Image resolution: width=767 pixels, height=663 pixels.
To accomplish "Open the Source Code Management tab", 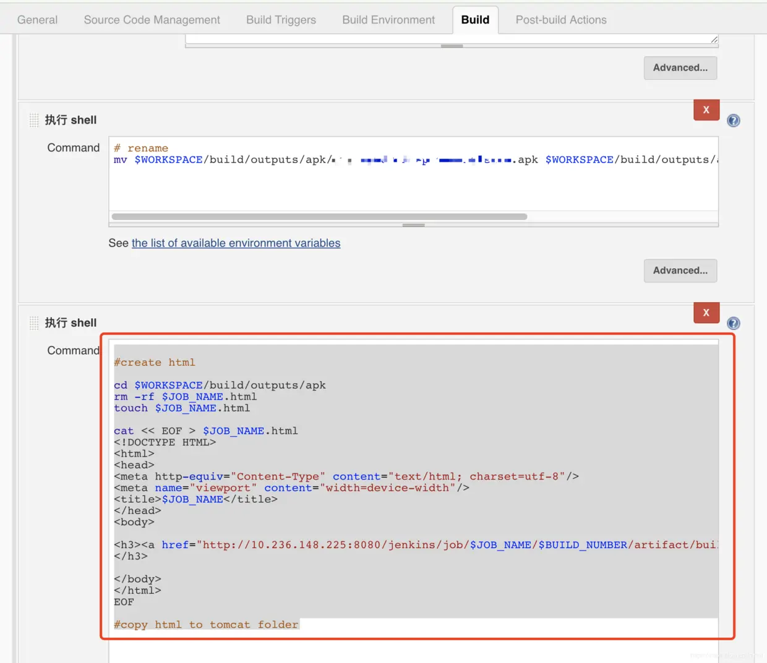I will coord(152,20).
